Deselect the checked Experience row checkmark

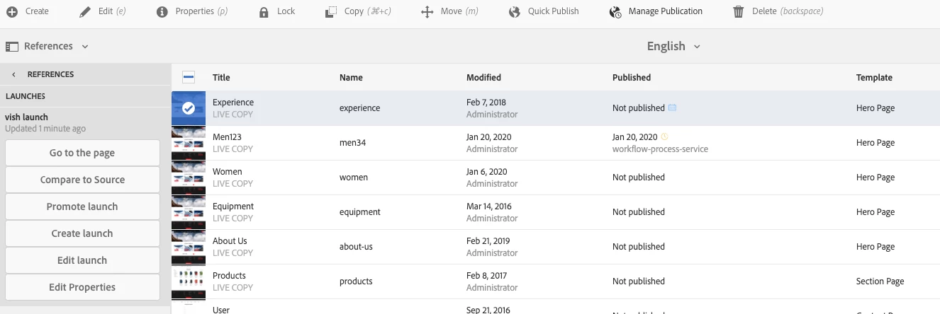click(x=188, y=108)
